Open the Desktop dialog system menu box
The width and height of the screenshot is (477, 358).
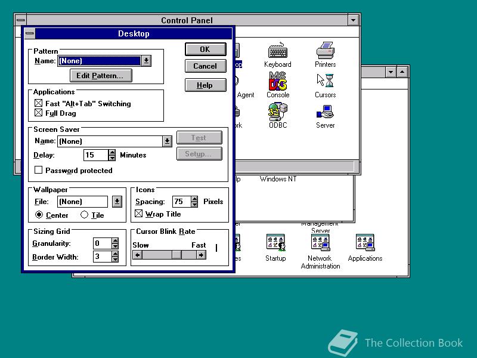click(30, 33)
